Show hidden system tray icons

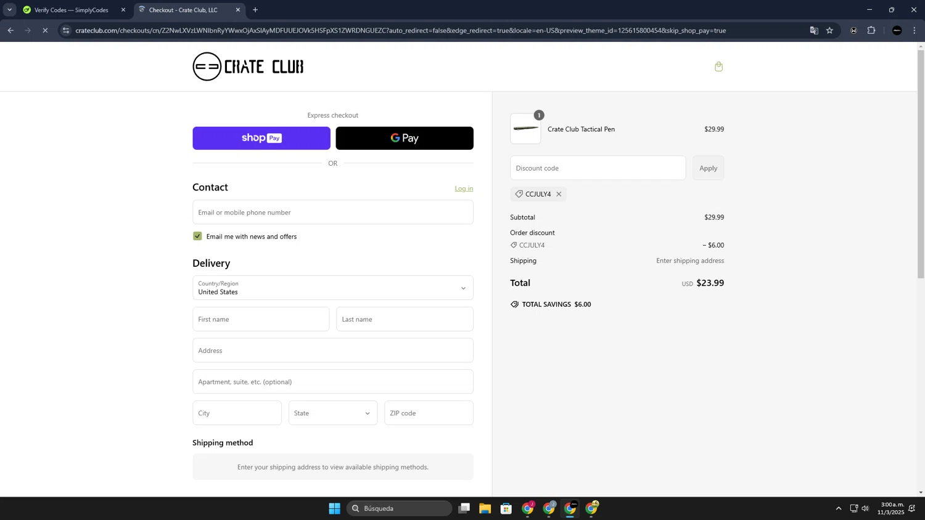click(838, 508)
